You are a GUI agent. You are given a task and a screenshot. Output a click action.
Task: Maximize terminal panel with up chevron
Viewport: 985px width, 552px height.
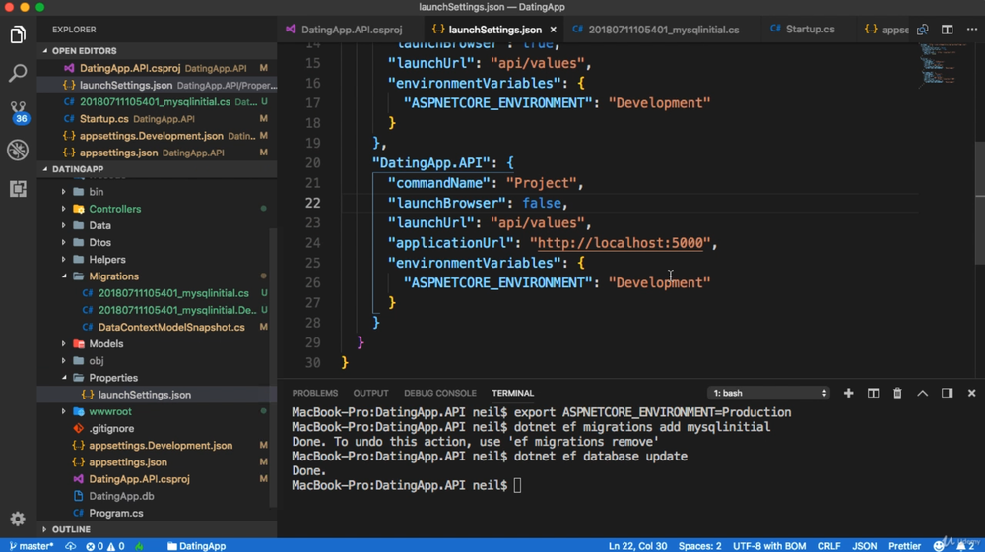pos(922,393)
